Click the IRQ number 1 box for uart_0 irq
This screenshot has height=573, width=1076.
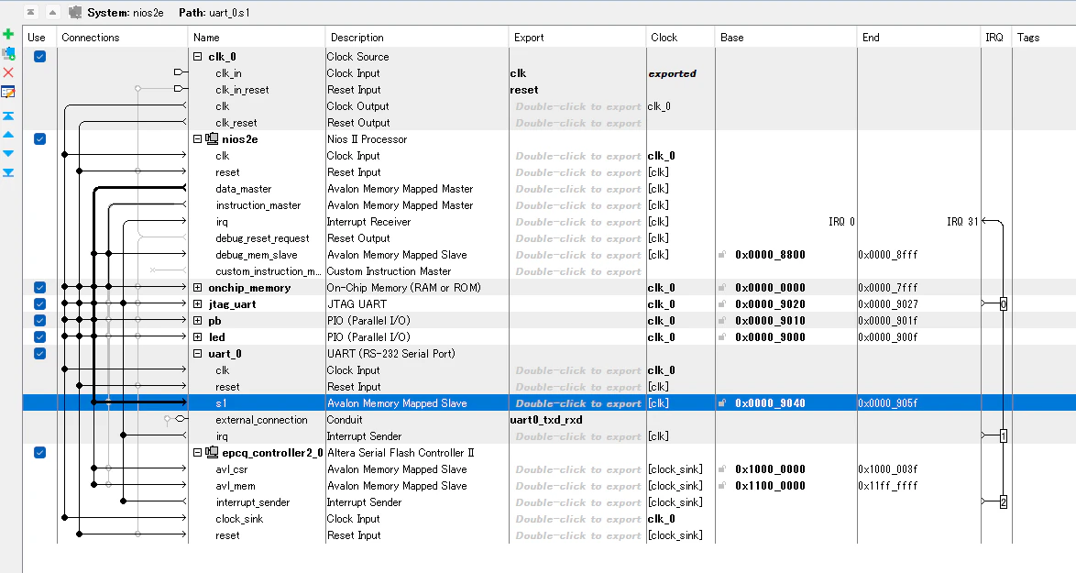[x=1004, y=435]
